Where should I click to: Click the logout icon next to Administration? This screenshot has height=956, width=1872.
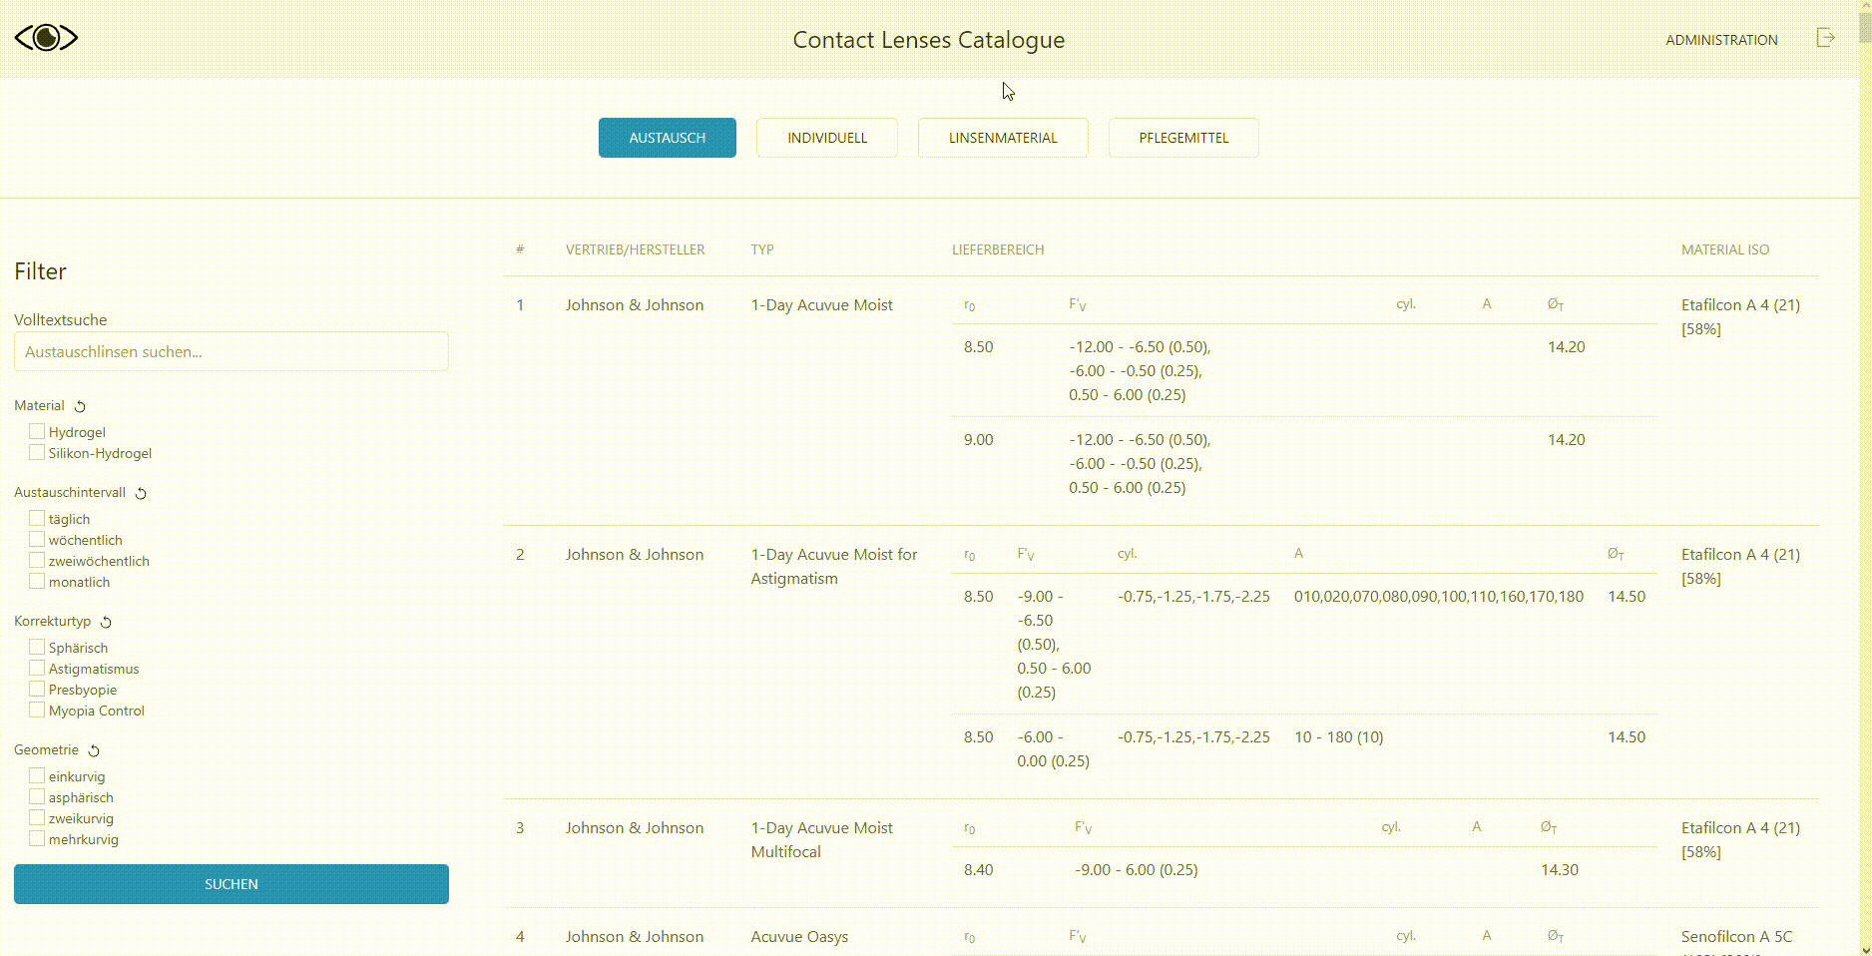pos(1825,38)
